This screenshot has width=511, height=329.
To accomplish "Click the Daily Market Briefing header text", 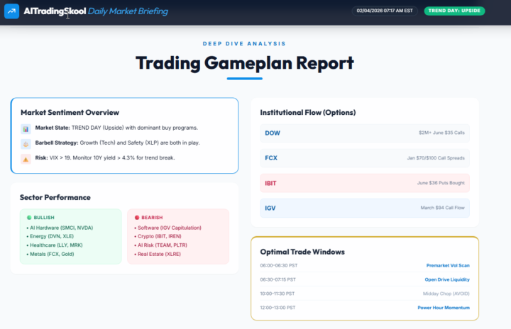I will [128, 11].
